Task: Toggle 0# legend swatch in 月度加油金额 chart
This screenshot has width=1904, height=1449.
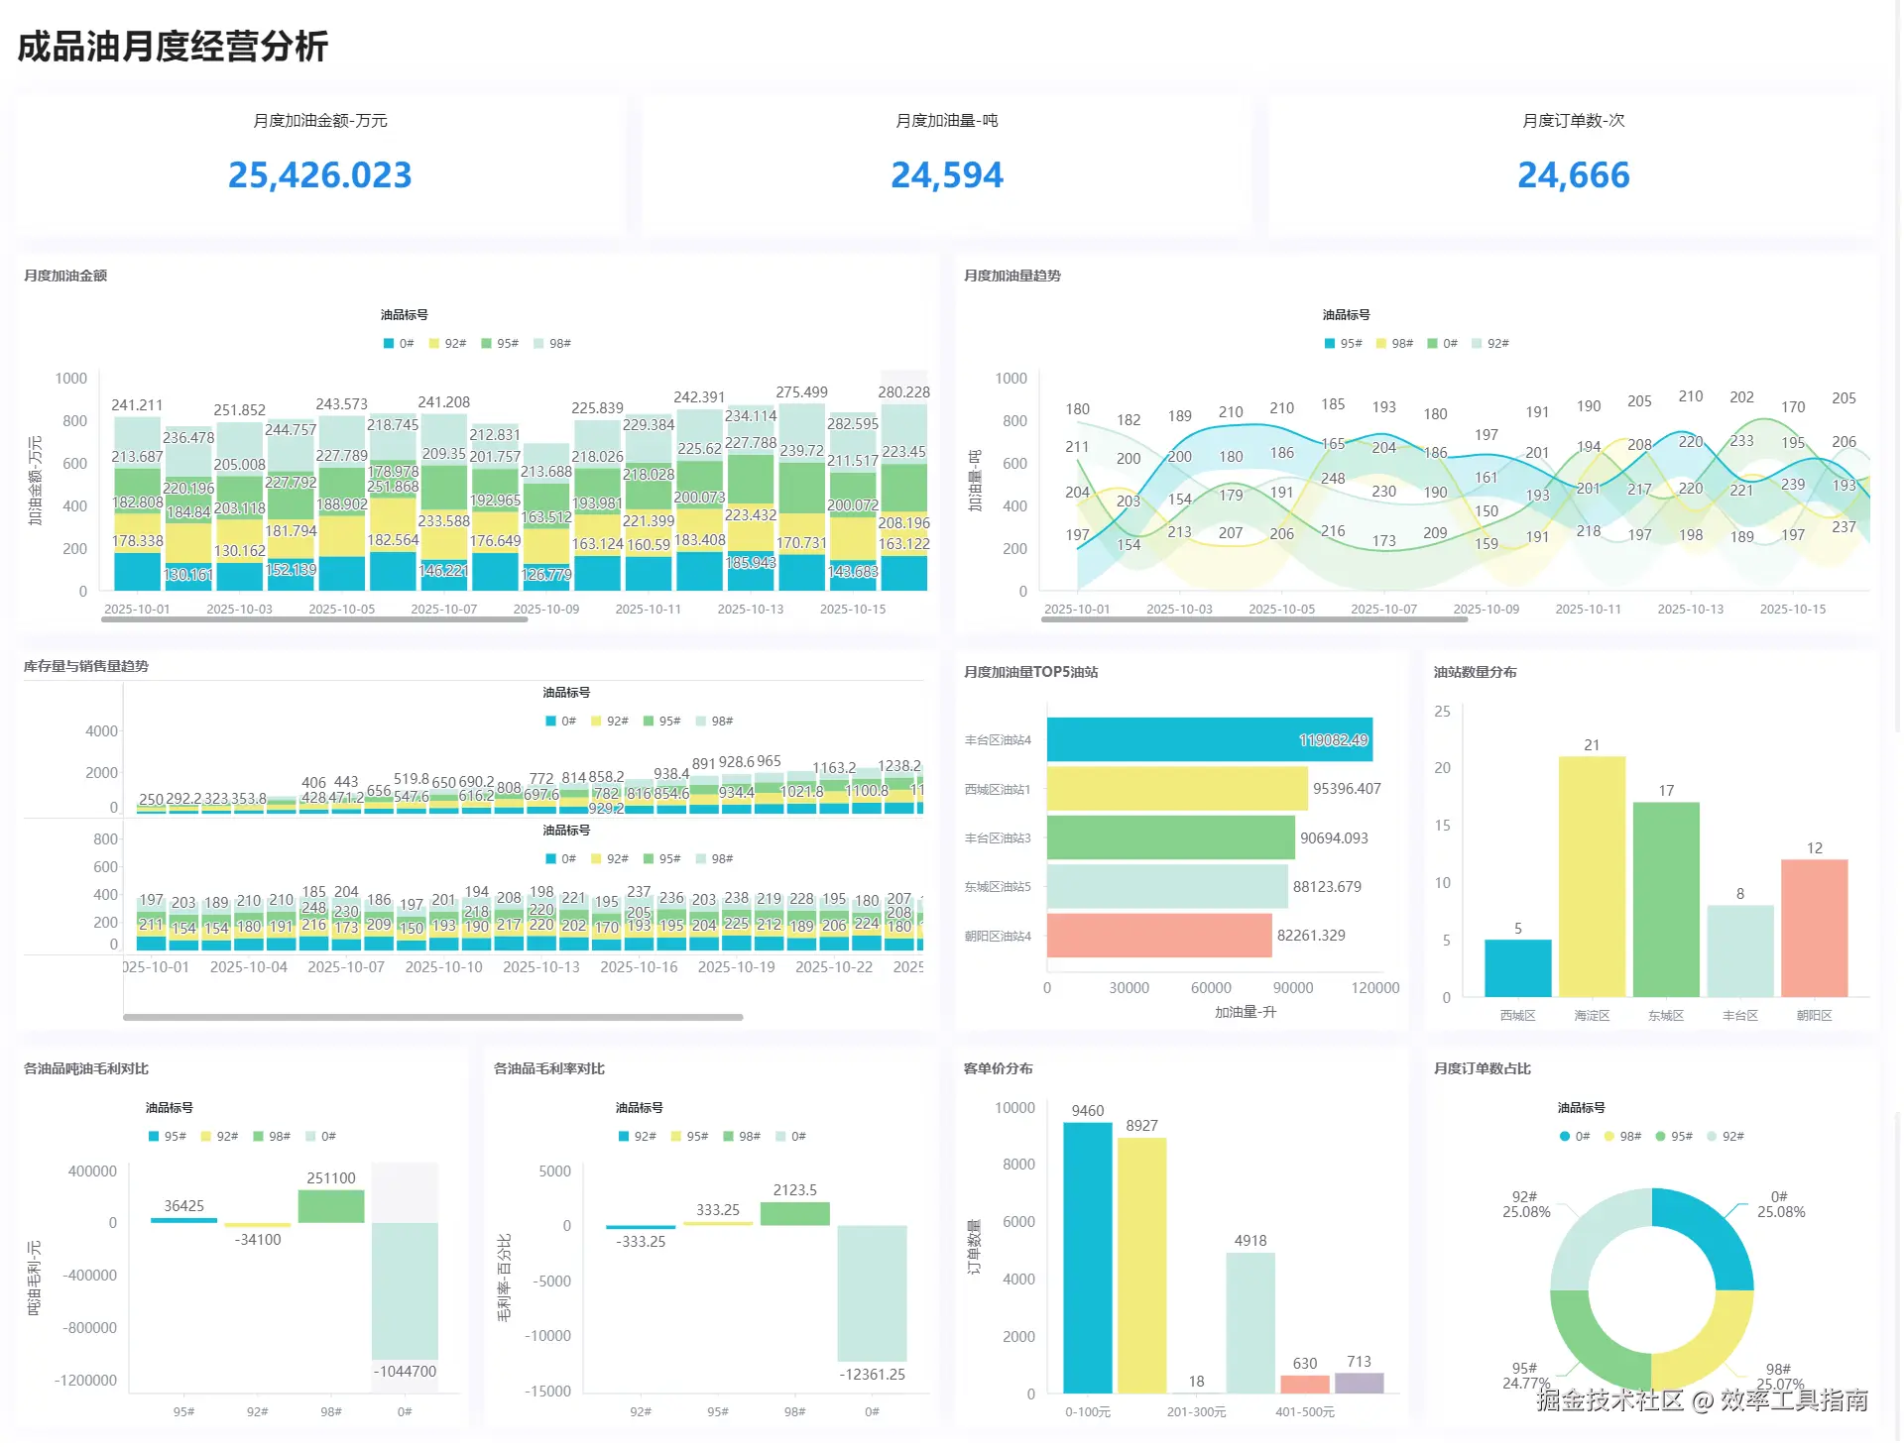Action: click(x=389, y=344)
